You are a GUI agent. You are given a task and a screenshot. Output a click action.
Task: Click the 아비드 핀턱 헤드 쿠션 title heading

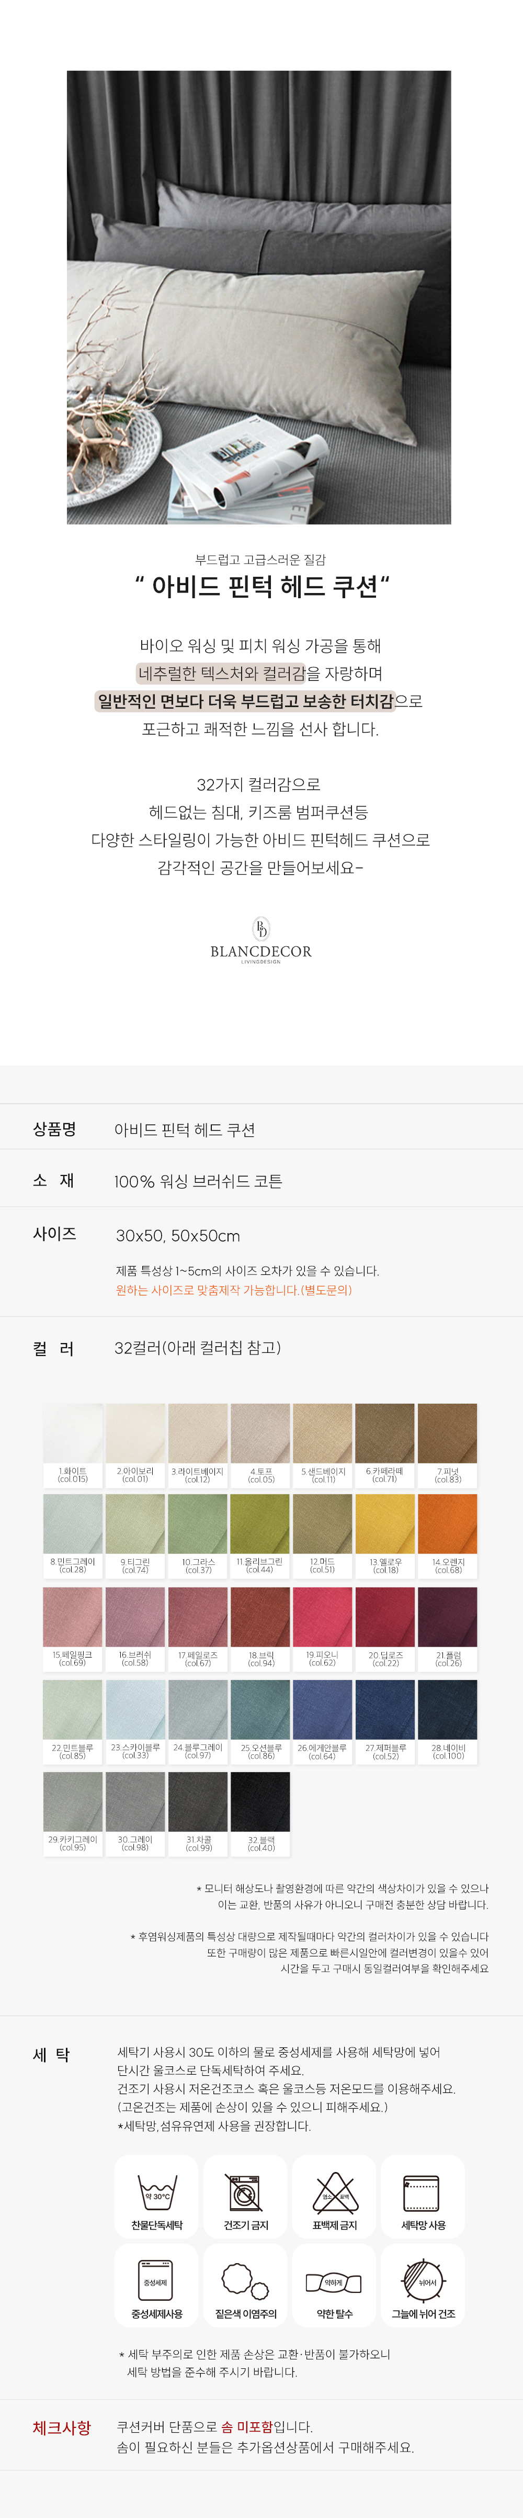pyautogui.click(x=261, y=587)
